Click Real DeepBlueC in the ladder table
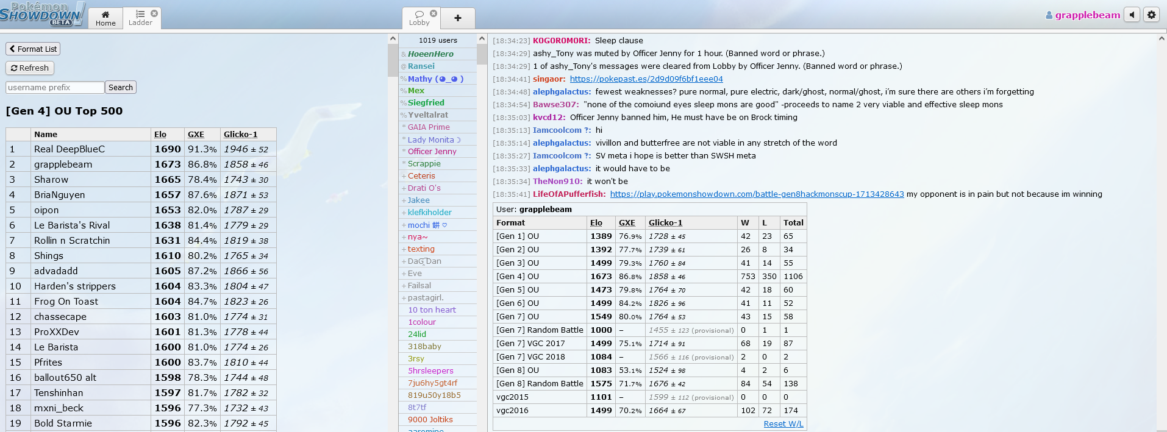Viewport: 1167px width, 432px height. tap(70, 149)
